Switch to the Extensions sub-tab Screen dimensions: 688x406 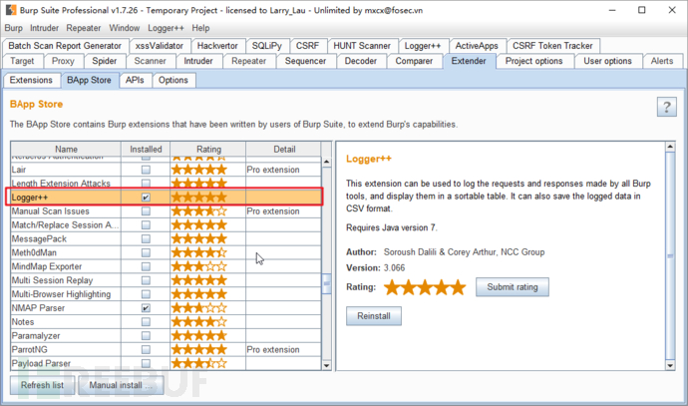coord(31,81)
